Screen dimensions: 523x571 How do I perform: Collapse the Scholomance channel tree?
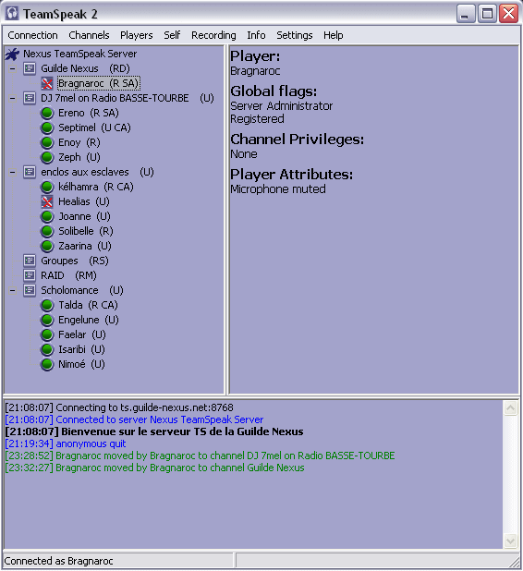[13, 290]
